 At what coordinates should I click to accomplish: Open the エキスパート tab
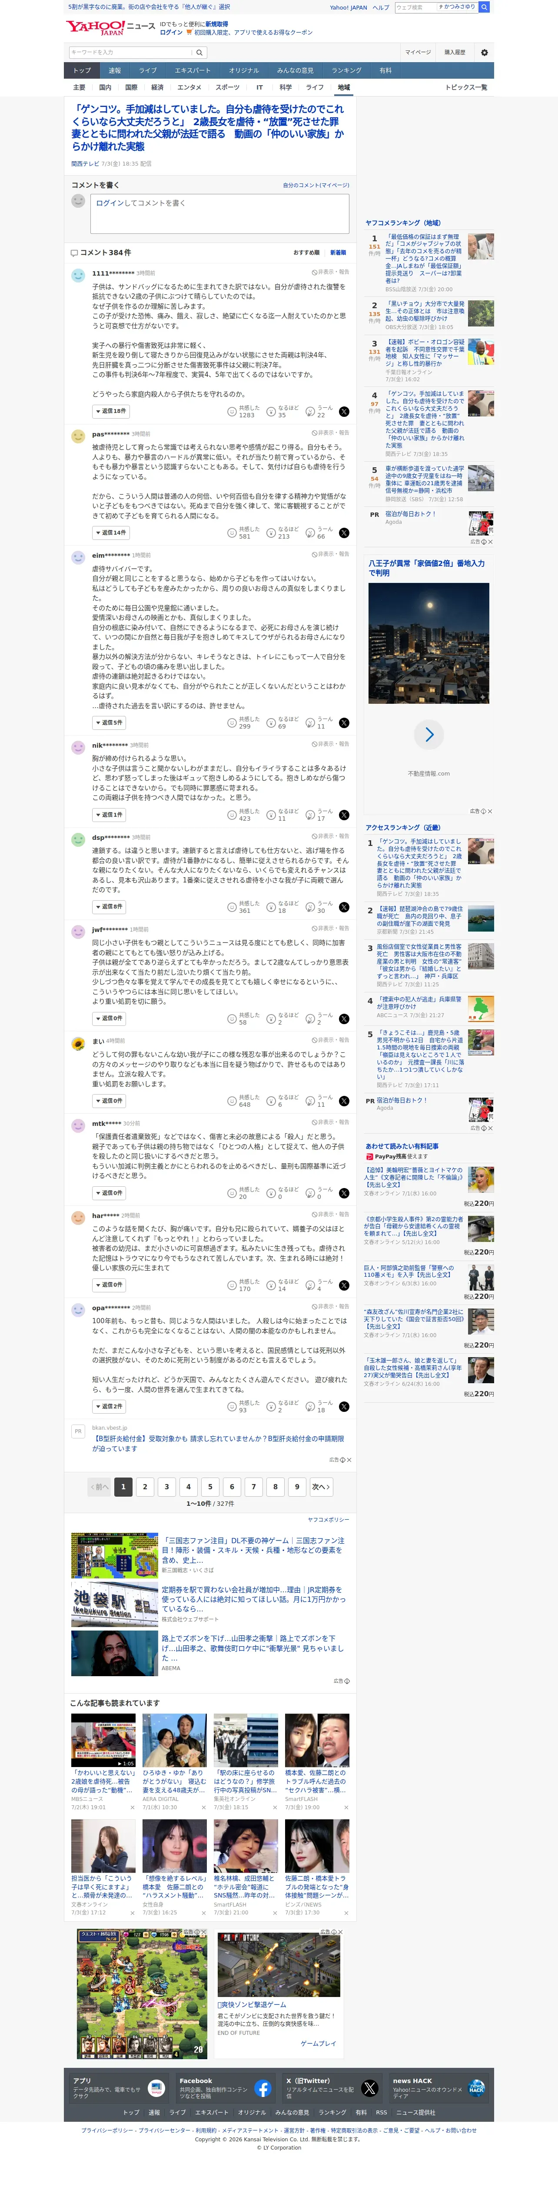[192, 71]
